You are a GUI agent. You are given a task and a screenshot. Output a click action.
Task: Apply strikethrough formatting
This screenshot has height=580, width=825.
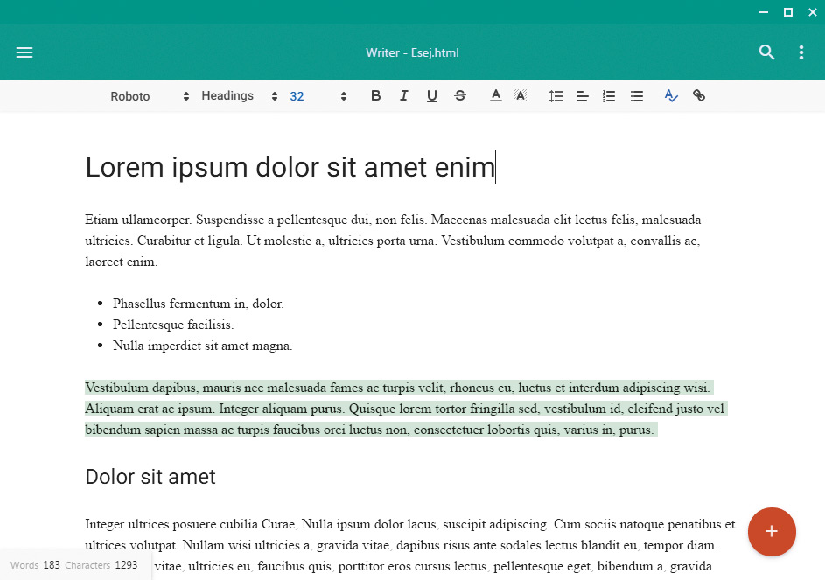(459, 95)
